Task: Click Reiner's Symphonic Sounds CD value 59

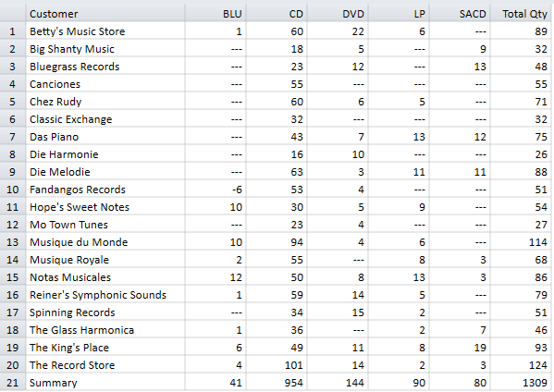Action: [x=277, y=295]
